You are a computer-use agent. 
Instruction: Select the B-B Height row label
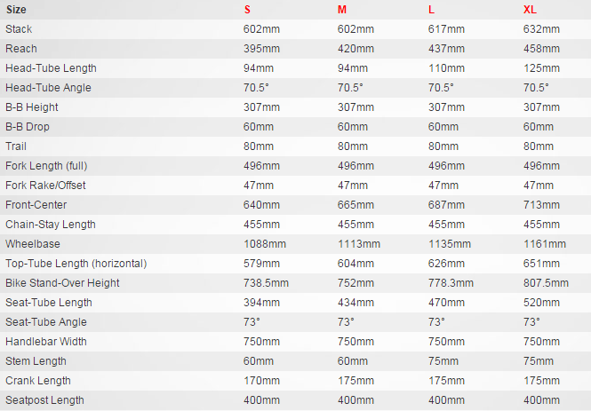click(x=34, y=107)
